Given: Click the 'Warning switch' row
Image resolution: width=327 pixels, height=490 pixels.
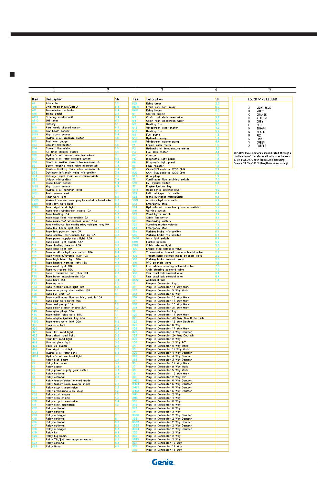Looking at the screenshot, I should pyautogui.click(x=180, y=210).
